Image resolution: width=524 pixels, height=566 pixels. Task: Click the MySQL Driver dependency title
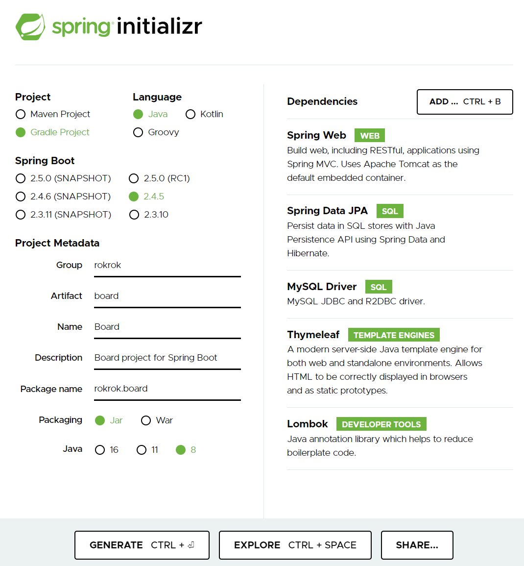pyautogui.click(x=322, y=287)
